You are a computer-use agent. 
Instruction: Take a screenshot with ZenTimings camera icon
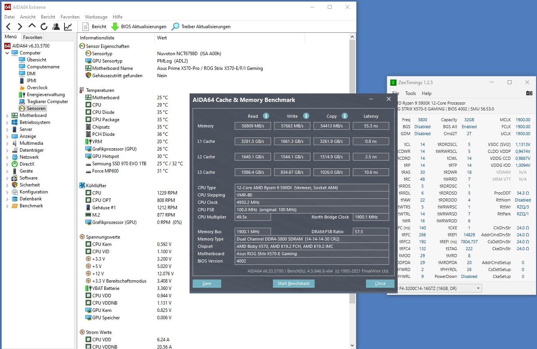529,93
